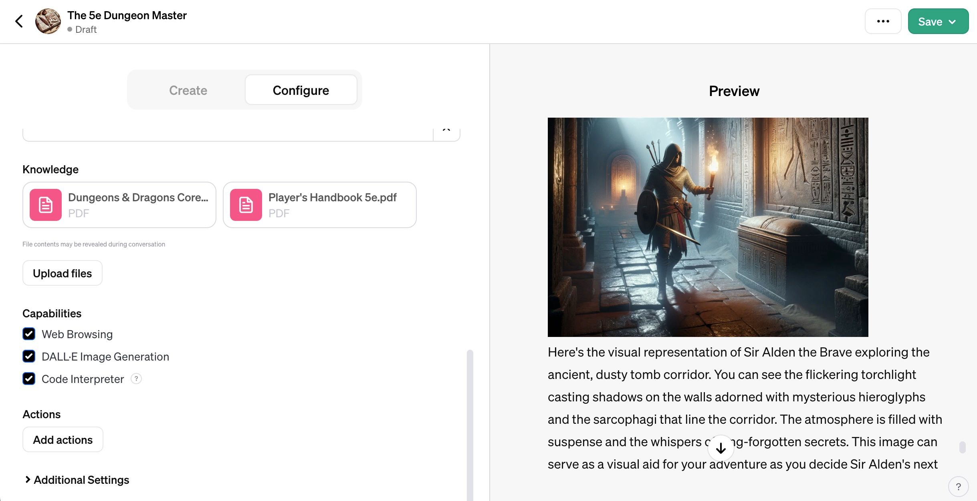Click the scroll down arrow icon
Image resolution: width=977 pixels, height=501 pixels.
point(721,447)
